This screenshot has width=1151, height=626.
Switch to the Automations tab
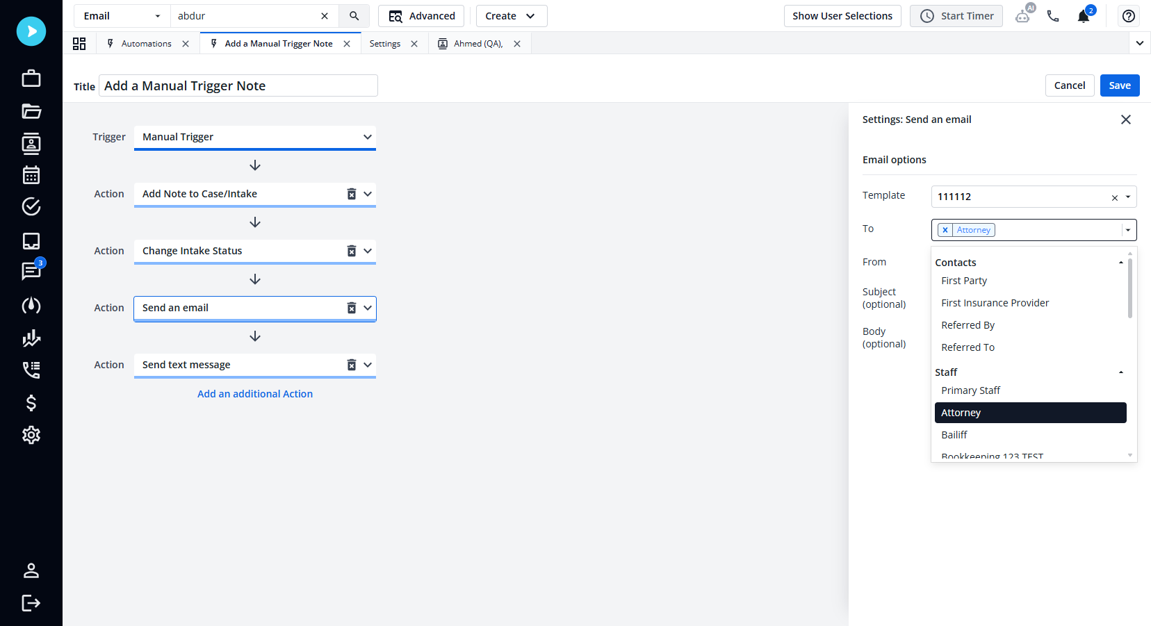146,43
